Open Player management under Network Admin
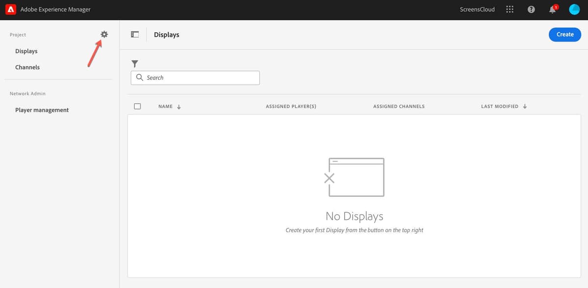This screenshot has width=588, height=288. click(x=42, y=110)
